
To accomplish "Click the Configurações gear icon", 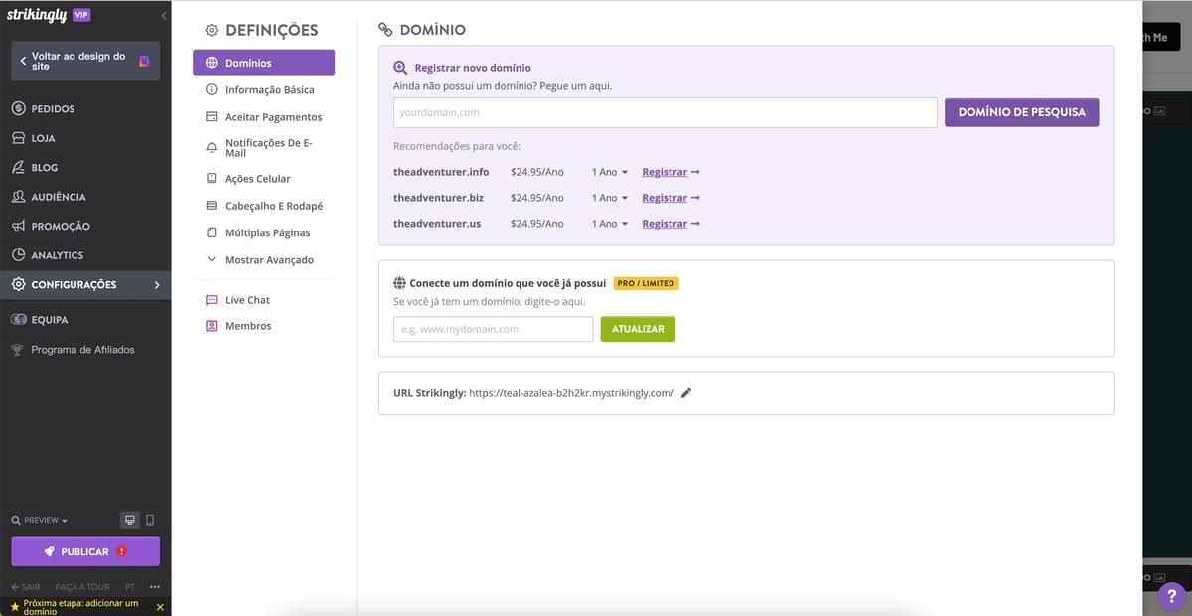I will click(18, 284).
